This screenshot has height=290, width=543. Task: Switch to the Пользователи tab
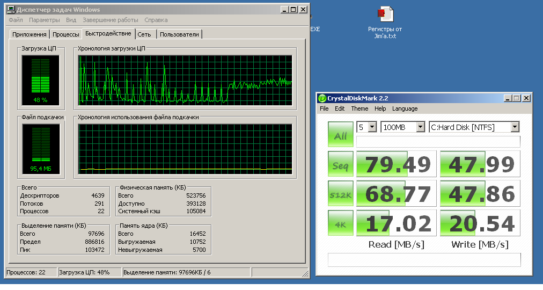coord(179,34)
